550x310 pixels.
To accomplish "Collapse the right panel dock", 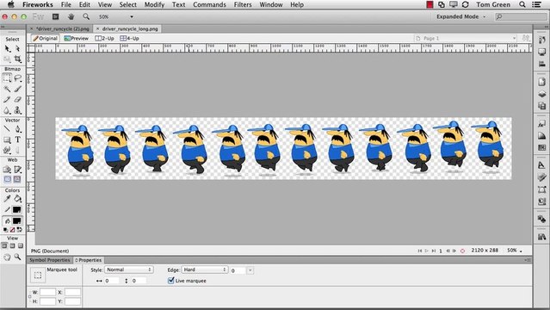I will [546, 27].
